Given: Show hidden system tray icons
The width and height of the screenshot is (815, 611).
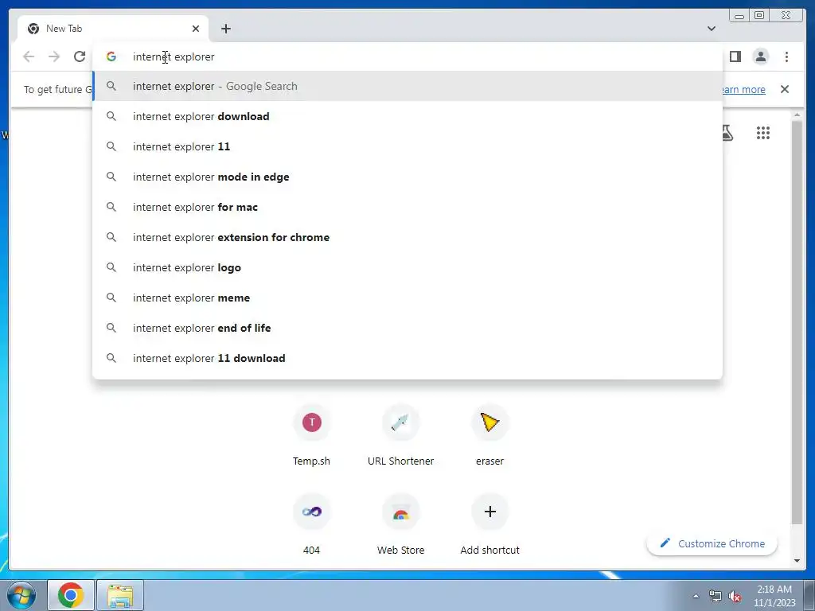Looking at the screenshot, I should point(696,596).
